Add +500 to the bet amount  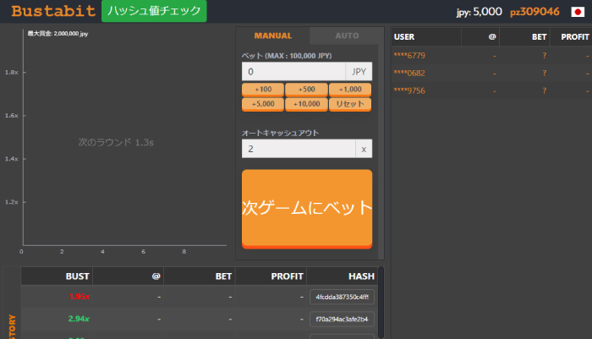coord(306,90)
